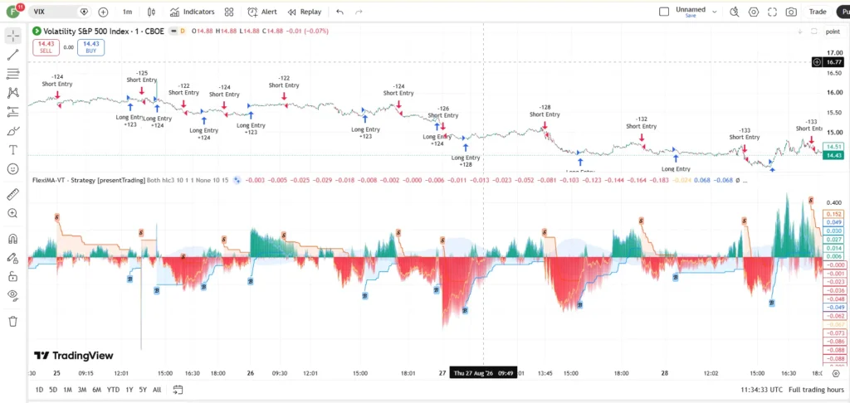Click the Thu 27 Aug time marker

coord(484,372)
